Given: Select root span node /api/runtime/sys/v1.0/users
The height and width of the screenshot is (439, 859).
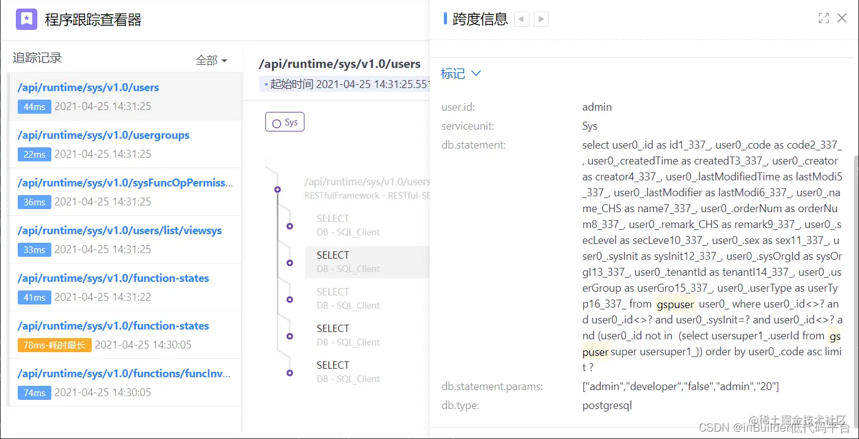Looking at the screenshot, I should [367, 188].
